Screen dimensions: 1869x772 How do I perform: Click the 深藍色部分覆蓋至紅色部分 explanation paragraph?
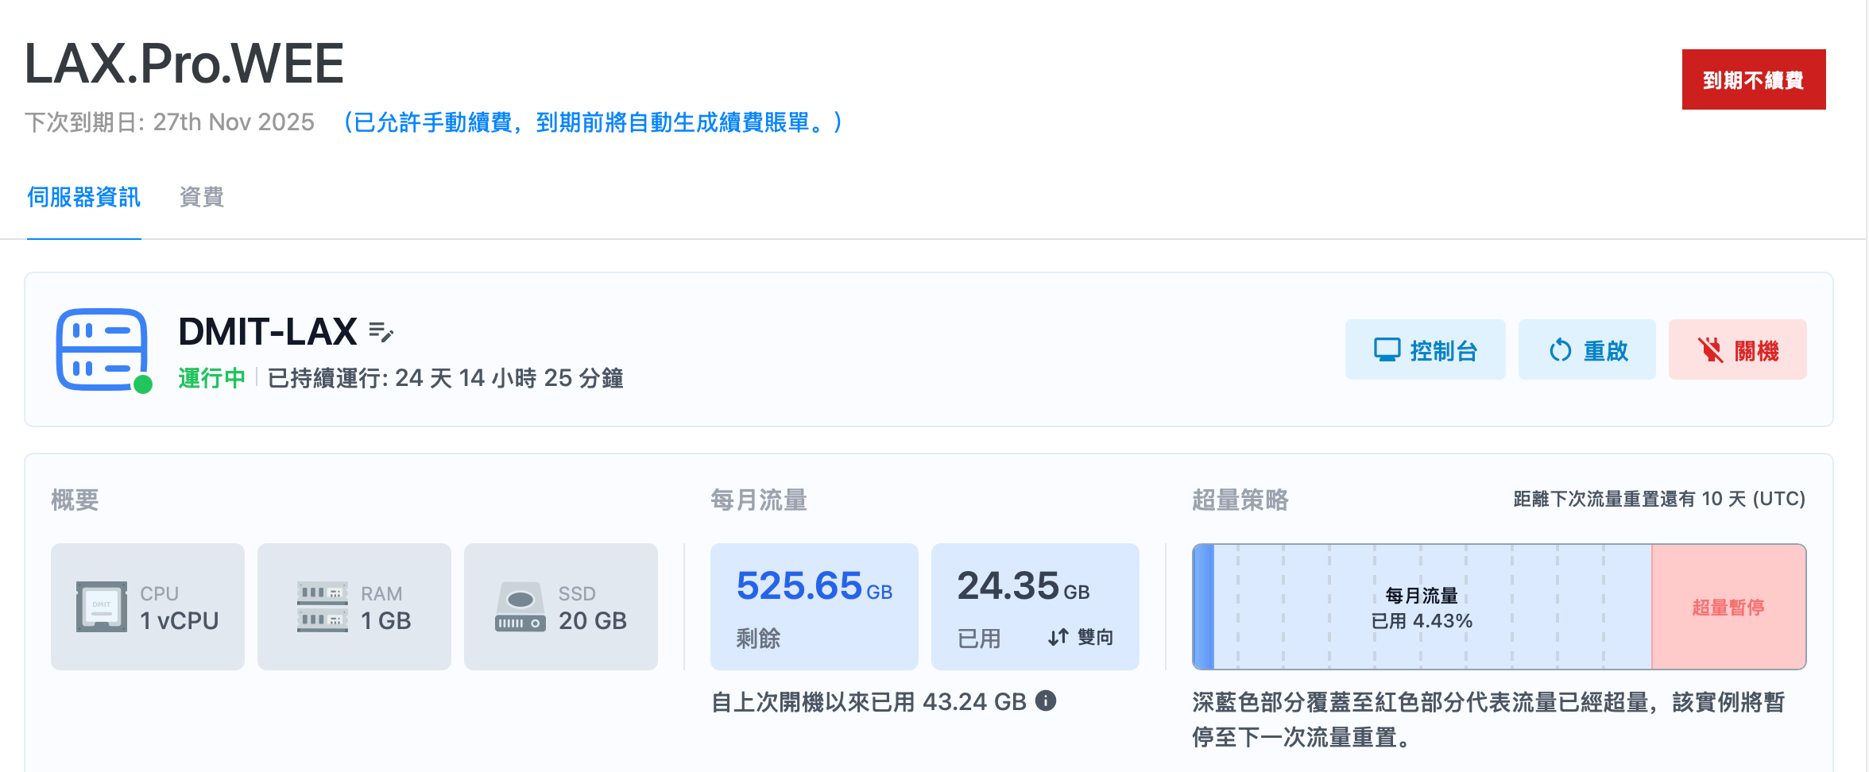(x=1488, y=720)
